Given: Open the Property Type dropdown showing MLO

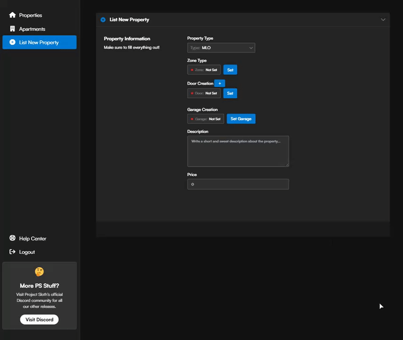Looking at the screenshot, I should 221,47.
